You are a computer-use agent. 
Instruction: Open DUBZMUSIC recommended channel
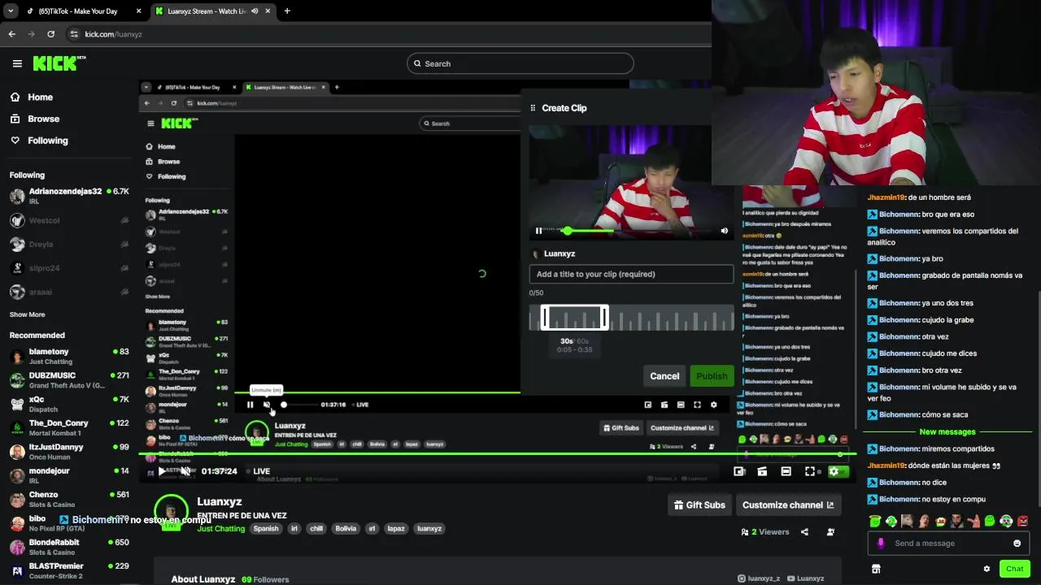[x=69, y=380]
